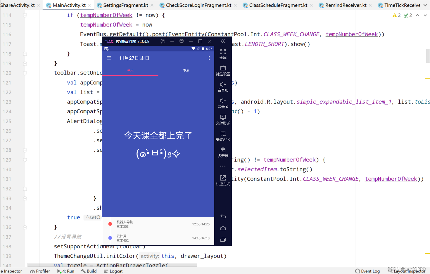Click the green checkmark typo indicator

(x=408, y=15)
